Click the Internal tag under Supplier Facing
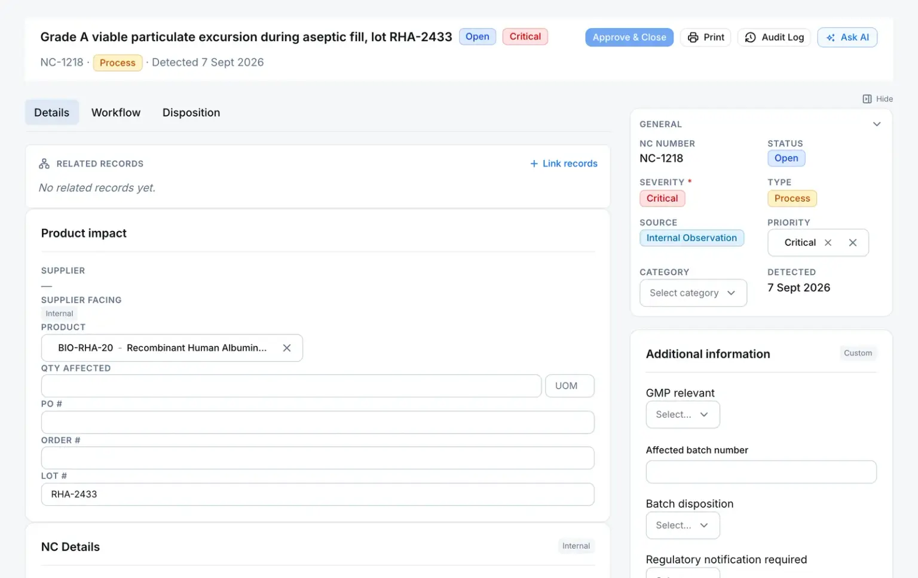The width and height of the screenshot is (918, 578). (59, 313)
